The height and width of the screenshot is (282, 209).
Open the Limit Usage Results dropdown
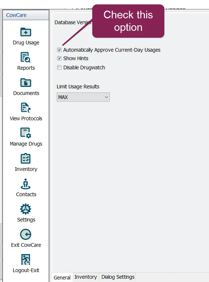83,97
